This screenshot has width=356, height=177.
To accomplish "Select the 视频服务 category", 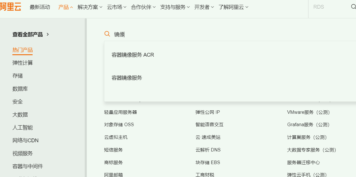I will [22, 153].
